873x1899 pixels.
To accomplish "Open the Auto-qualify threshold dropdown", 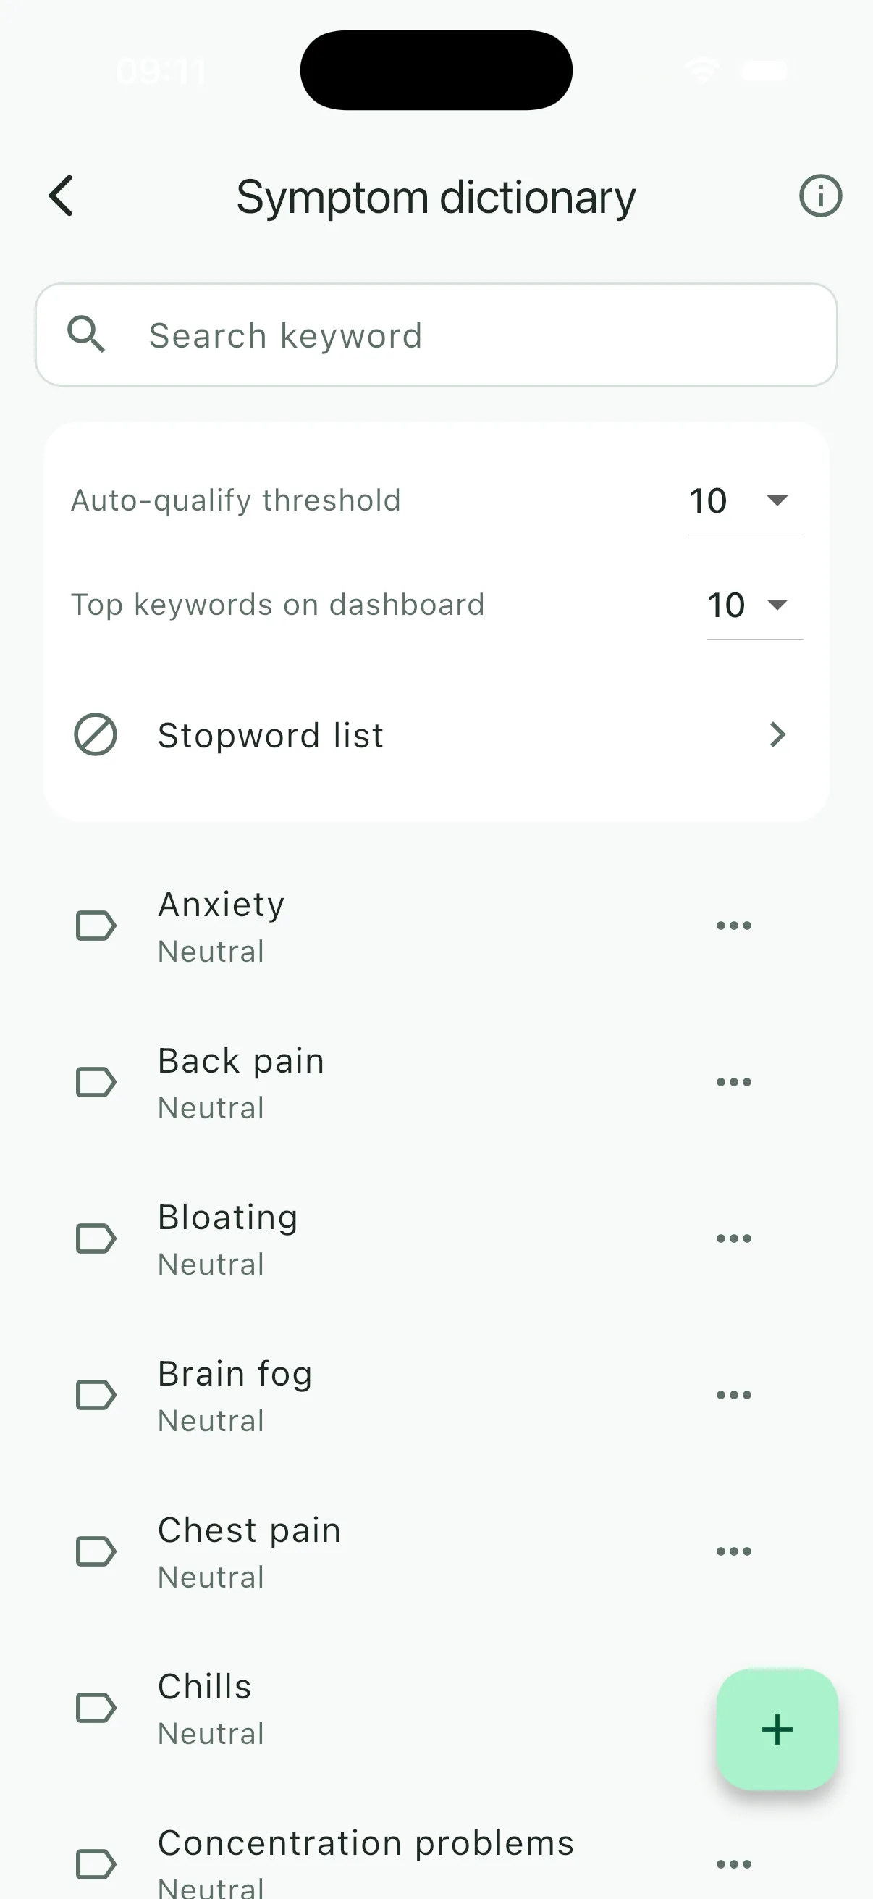I will 745,501.
